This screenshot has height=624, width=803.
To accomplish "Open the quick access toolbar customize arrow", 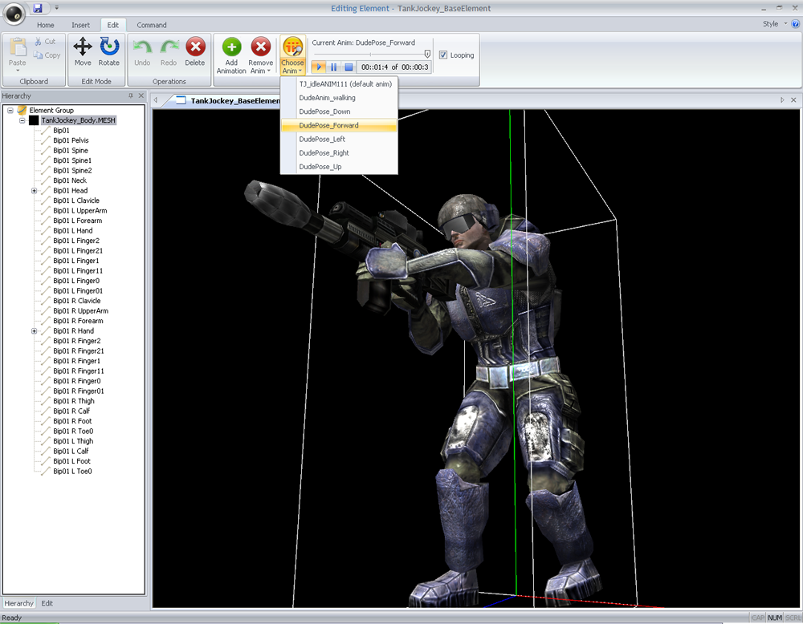I will point(56,8).
